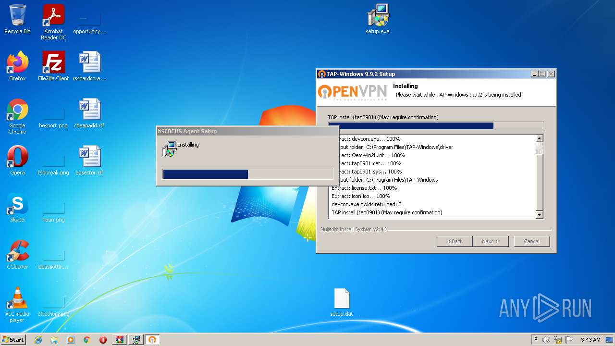This screenshot has height=346, width=615.
Task: Click the OpenVPN logo in setup header
Action: 353,92
